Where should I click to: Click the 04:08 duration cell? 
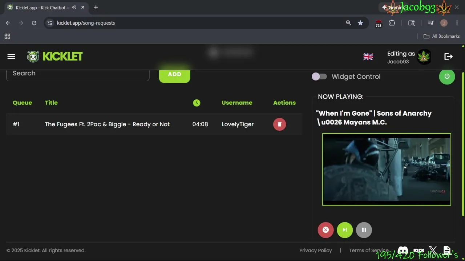click(x=200, y=124)
